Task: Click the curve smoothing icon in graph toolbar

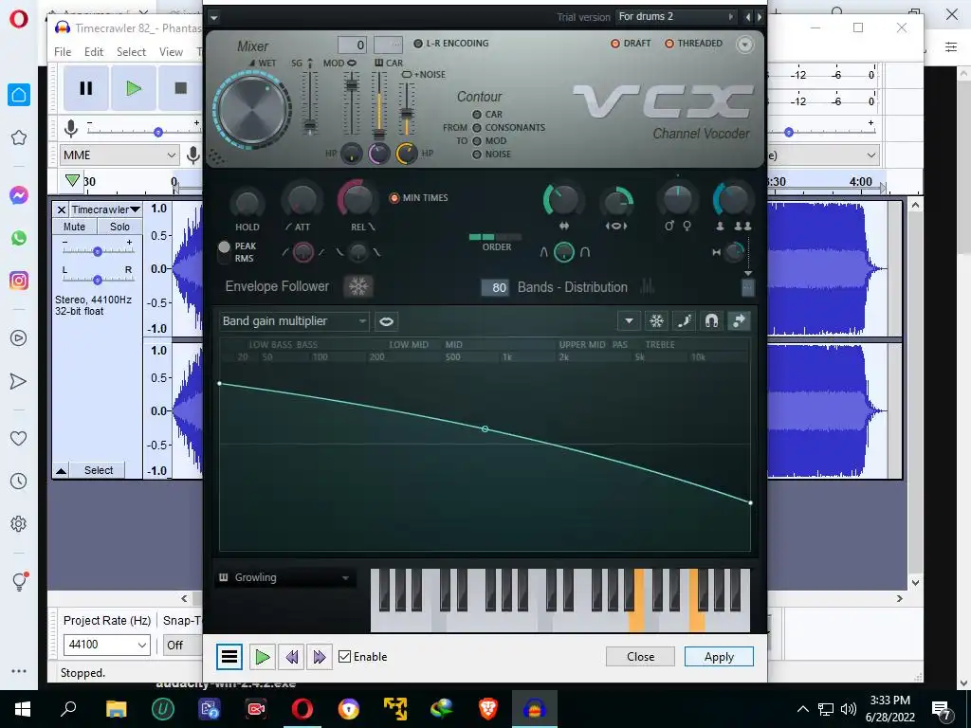Action: pyautogui.click(x=685, y=320)
